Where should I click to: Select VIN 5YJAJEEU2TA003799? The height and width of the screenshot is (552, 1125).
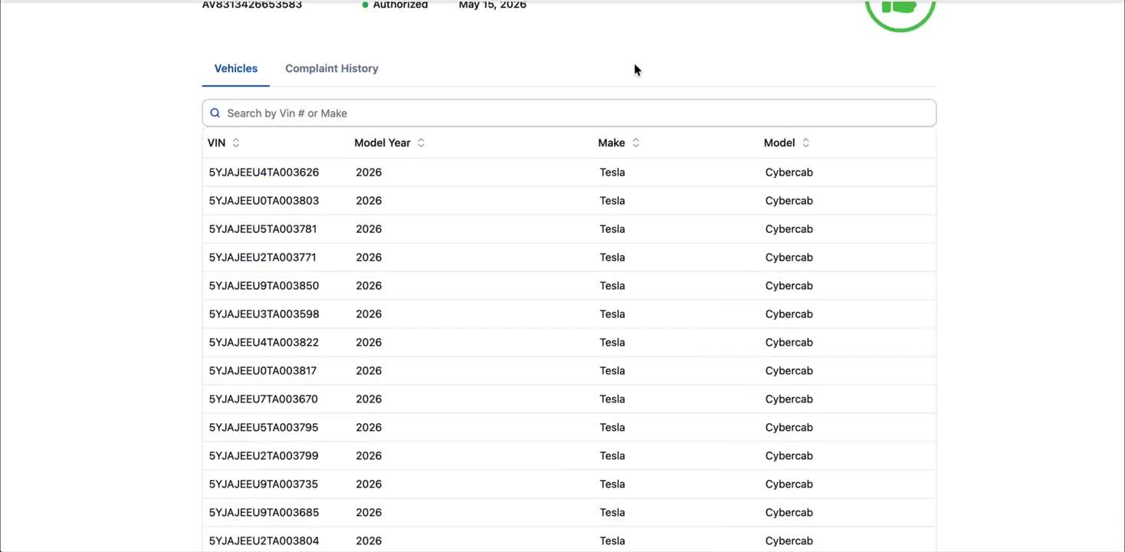point(264,456)
